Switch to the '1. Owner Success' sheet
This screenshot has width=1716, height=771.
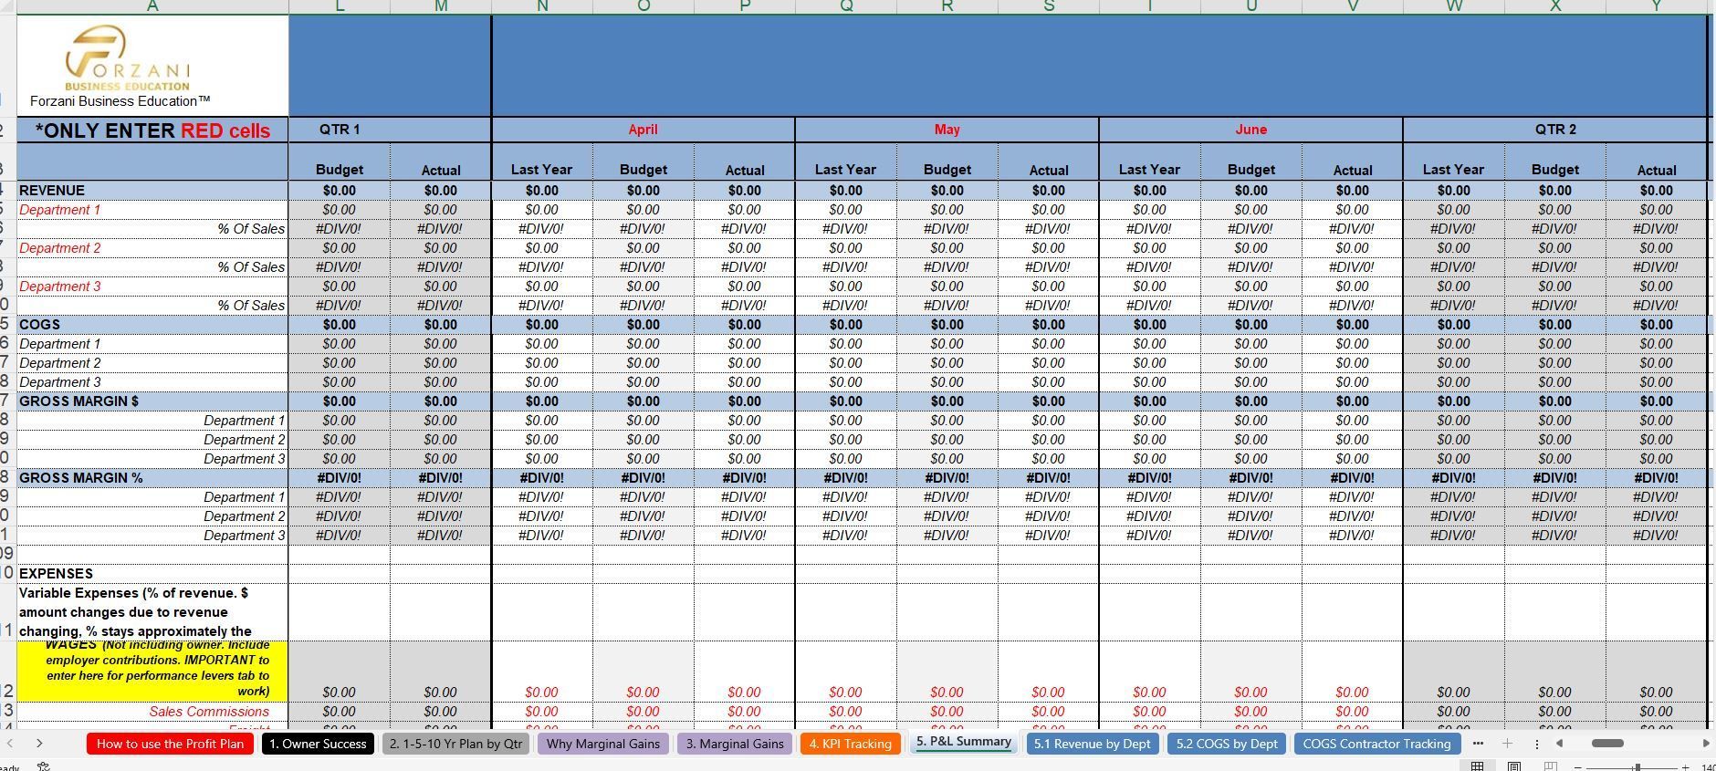point(318,744)
